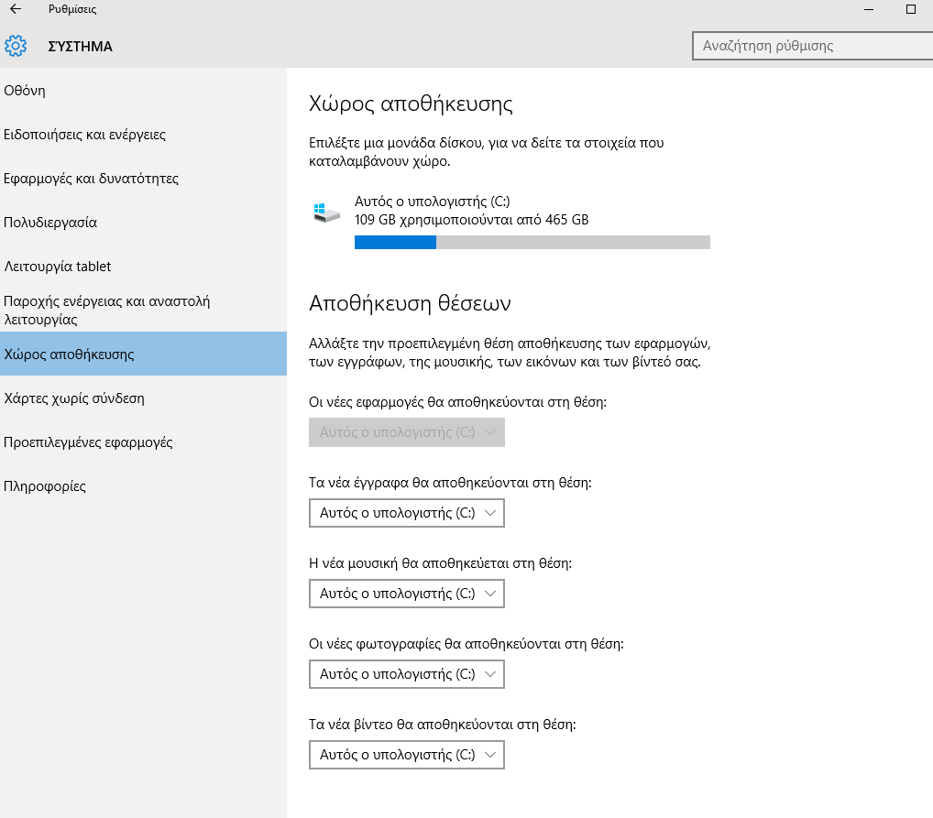This screenshot has height=818, width=933.
Task: Go to Ειδοποιήσεις και ενέργειες section
Action: coord(84,135)
